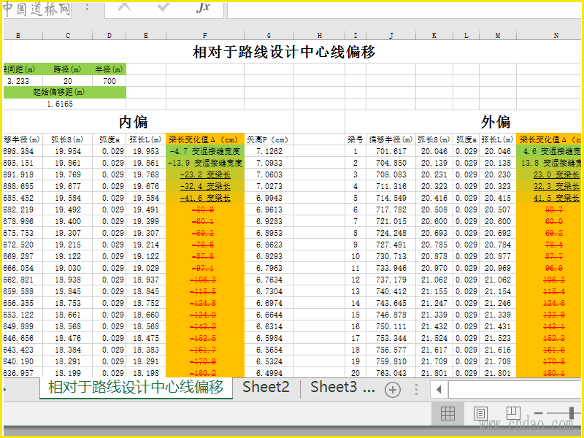Screen dimensions: 584x438
Task: Select the cell with value 3.233
Action: click(23, 81)
